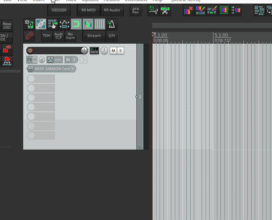The image size is (272, 220).
Task: Arm the track for recording
Action: (30, 50)
